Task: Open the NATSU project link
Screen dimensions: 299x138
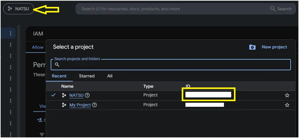Action: click(x=76, y=95)
